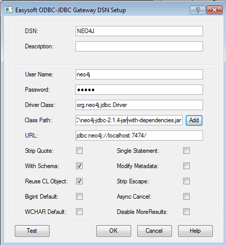
Task: Click the Class Path field
Action: coord(129,120)
